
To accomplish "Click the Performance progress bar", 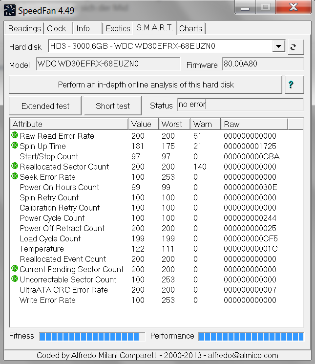I will 251,337.
